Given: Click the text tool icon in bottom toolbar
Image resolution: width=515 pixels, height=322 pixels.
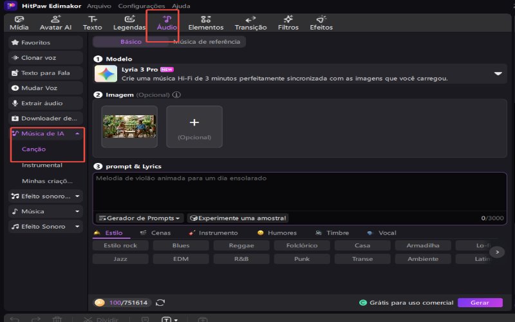Looking at the screenshot, I should [167, 319].
